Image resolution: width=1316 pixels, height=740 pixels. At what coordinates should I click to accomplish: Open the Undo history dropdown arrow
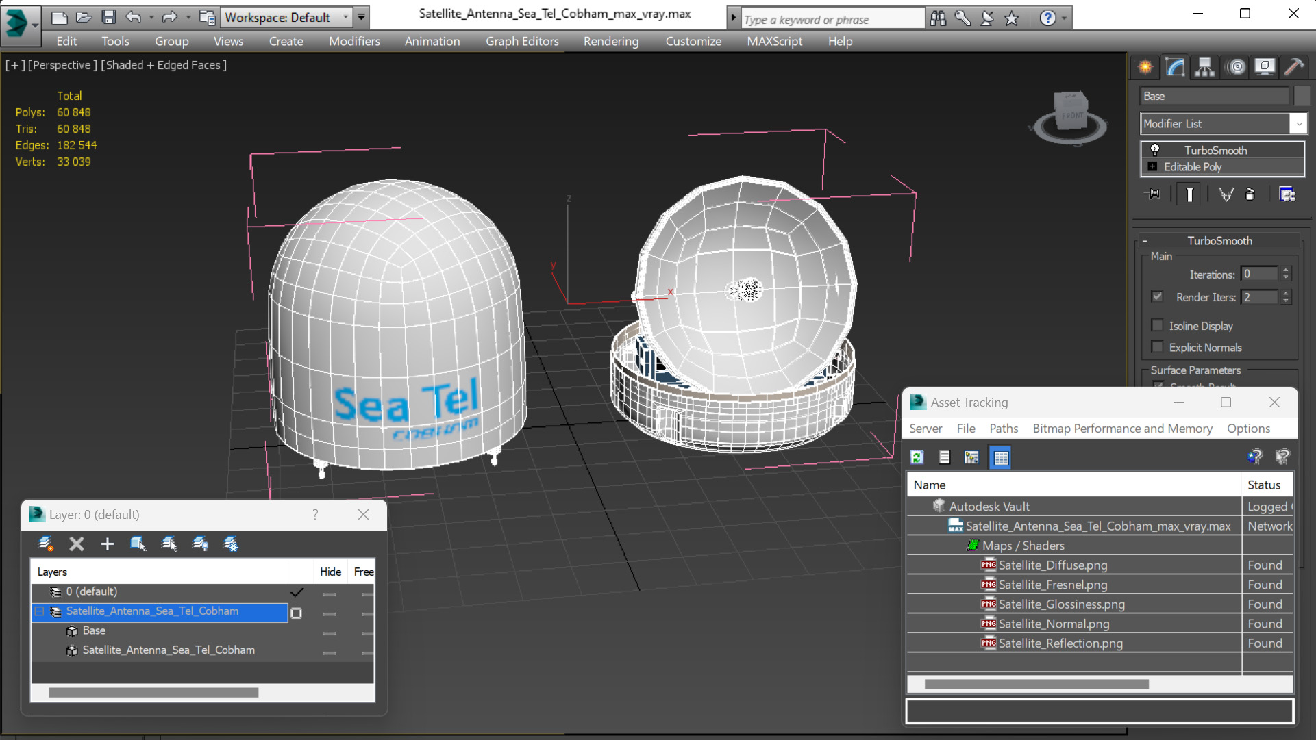tap(151, 17)
